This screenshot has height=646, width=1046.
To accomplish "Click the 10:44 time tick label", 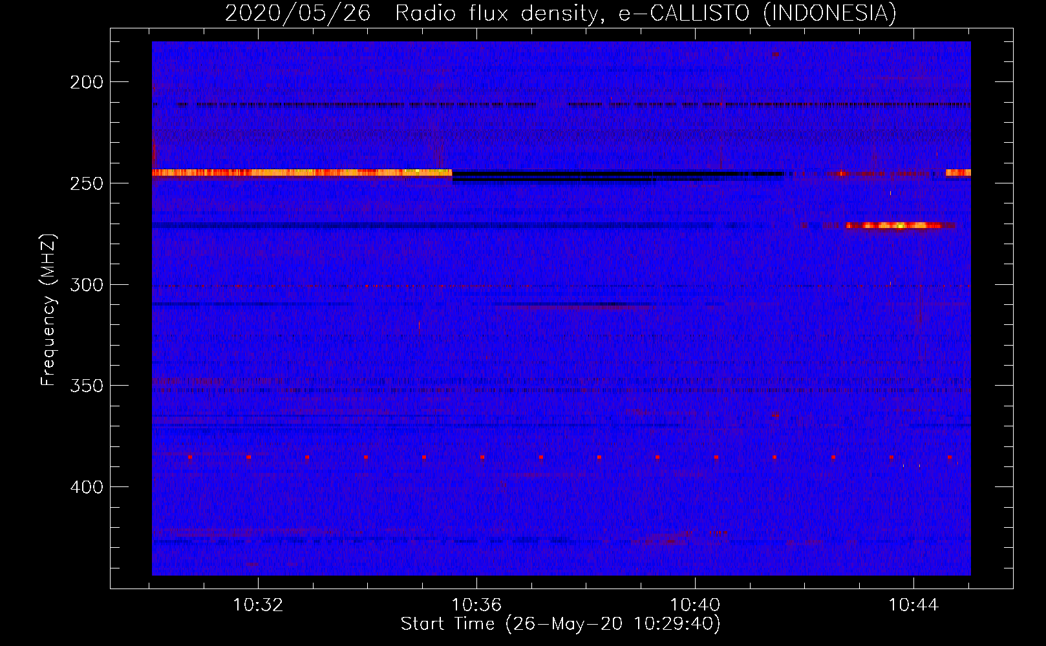I will point(913,605).
